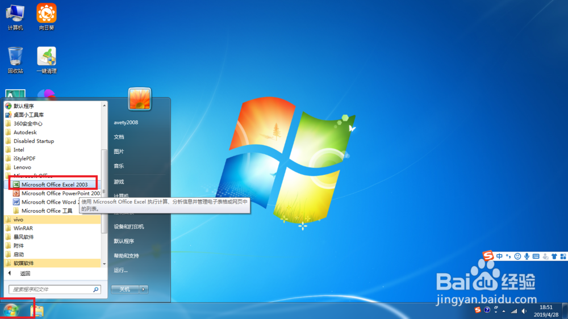Click the volume speaker tray icon
The width and height of the screenshot is (568, 319).
tap(524, 311)
